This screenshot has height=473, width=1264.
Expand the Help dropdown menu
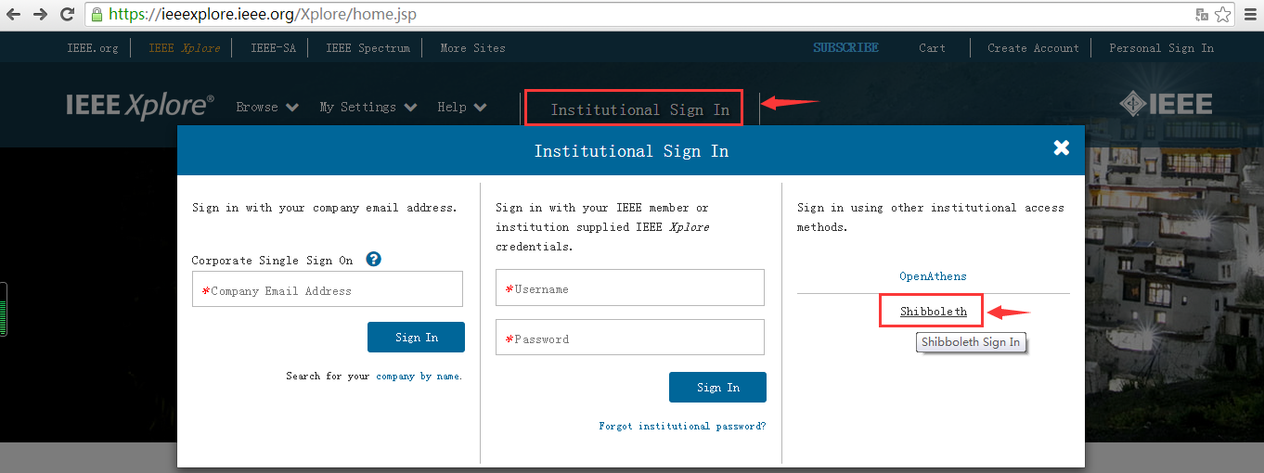pyautogui.click(x=462, y=107)
